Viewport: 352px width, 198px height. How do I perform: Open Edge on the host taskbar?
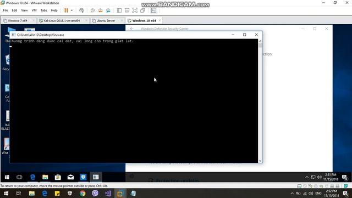point(45,194)
